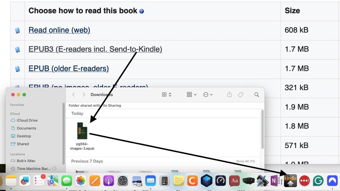
Task: Open the icon view switcher dropdown
Action: [167, 95]
